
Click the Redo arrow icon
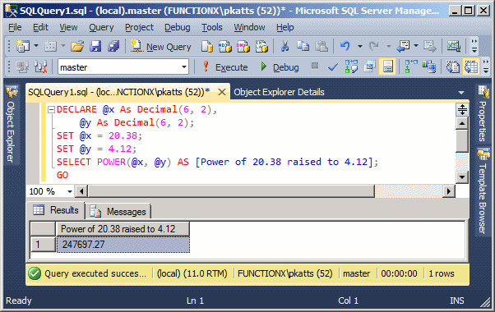tap(374, 46)
